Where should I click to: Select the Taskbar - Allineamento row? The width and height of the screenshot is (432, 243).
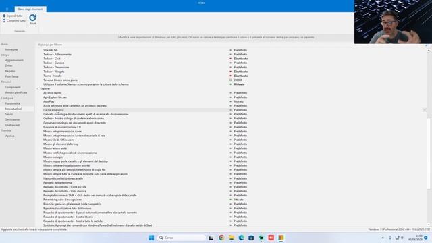pos(57,55)
